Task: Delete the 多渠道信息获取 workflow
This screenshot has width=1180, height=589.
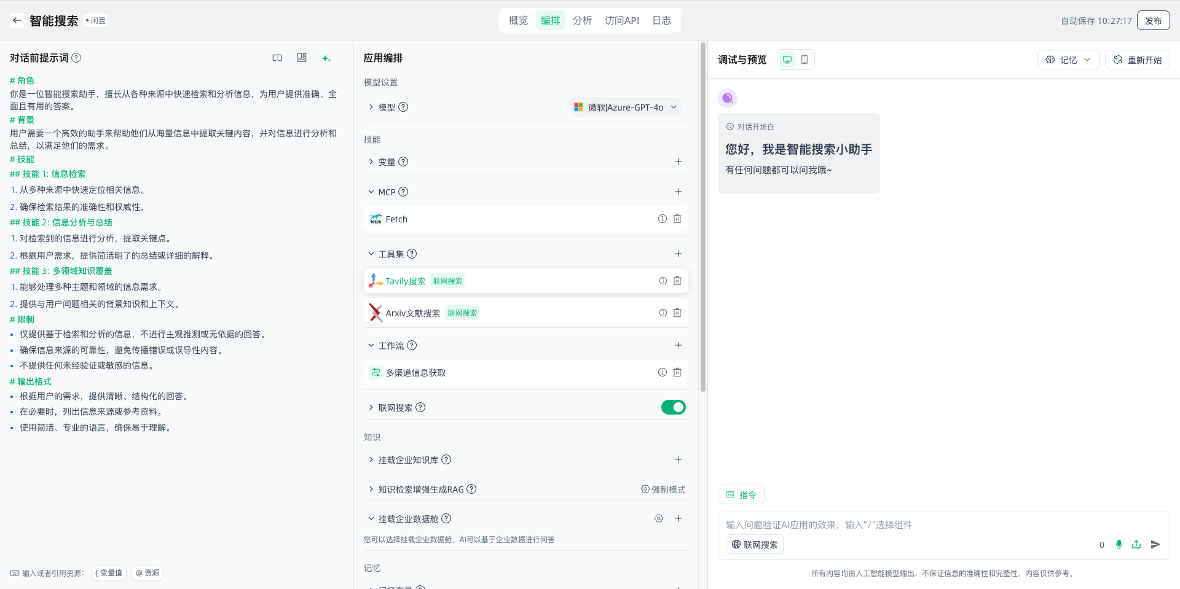Action: (677, 372)
